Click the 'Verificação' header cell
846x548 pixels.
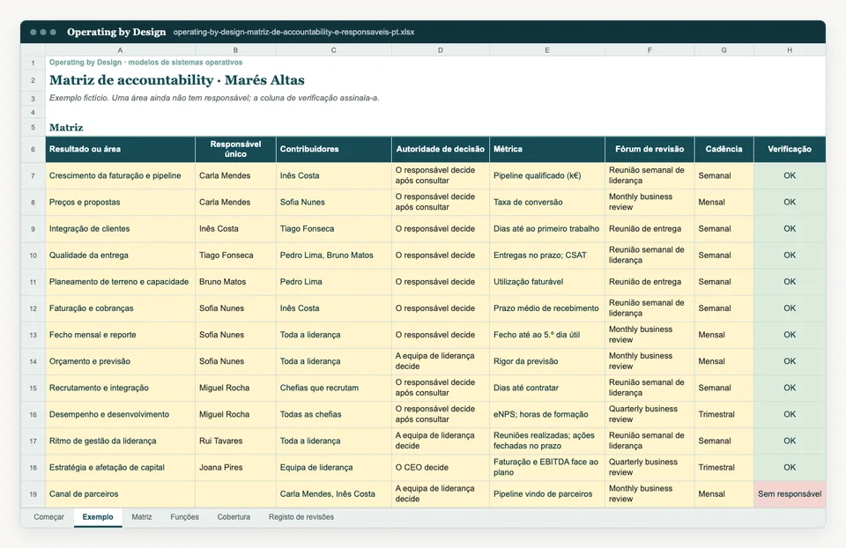pos(790,150)
